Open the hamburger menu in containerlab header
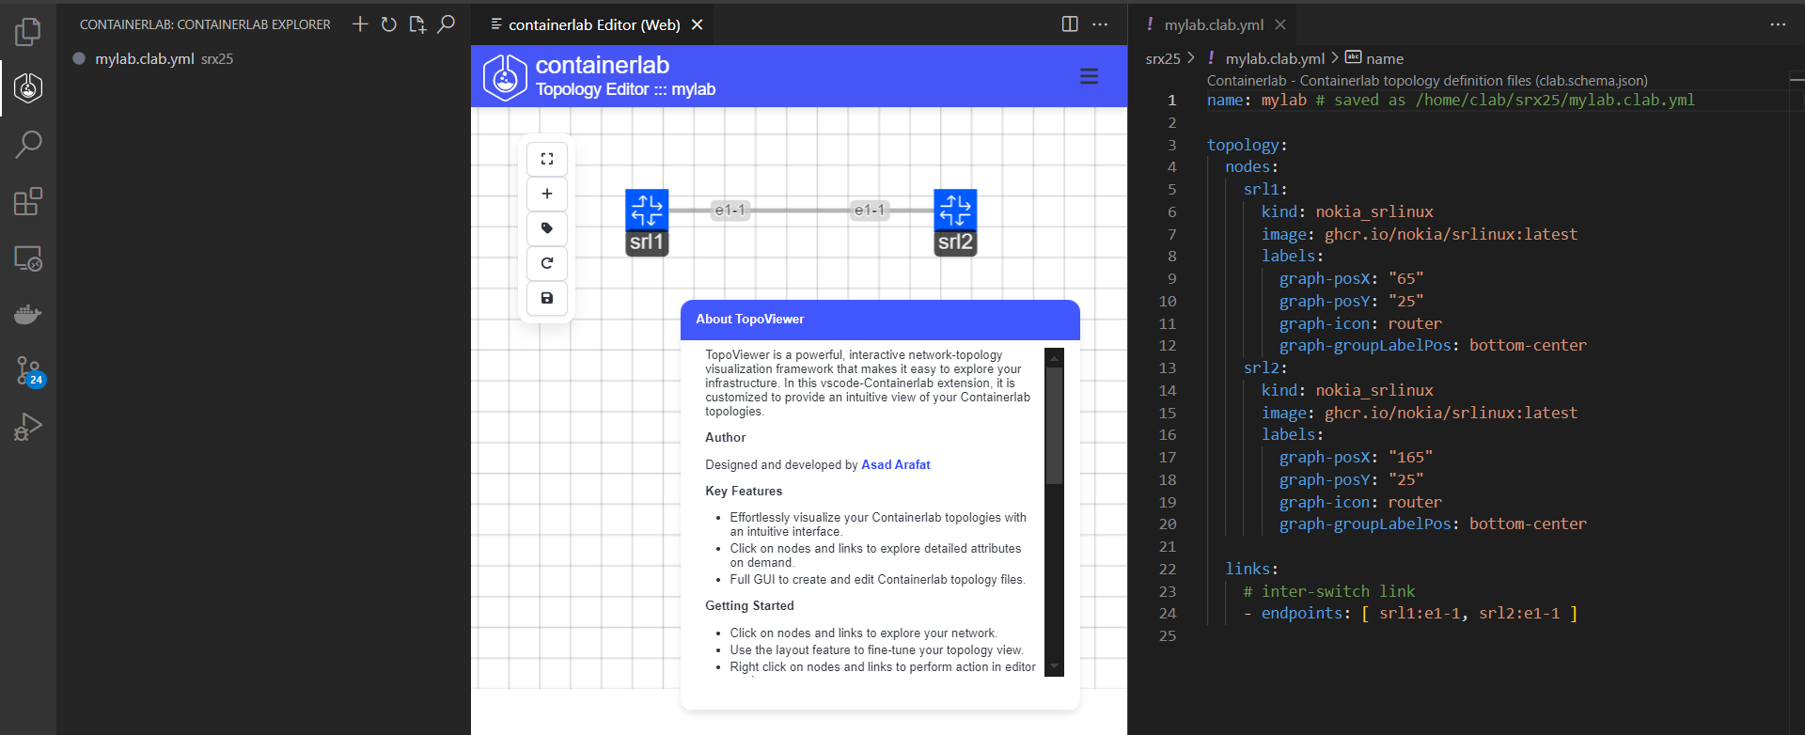The image size is (1805, 735). (1089, 76)
